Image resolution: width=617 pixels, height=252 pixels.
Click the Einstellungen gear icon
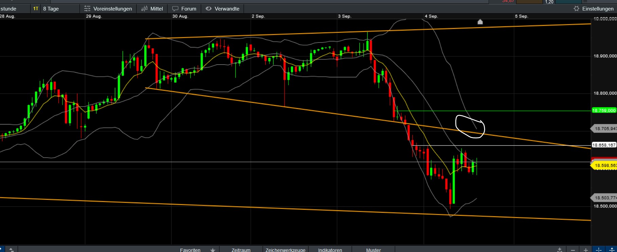pos(576,9)
